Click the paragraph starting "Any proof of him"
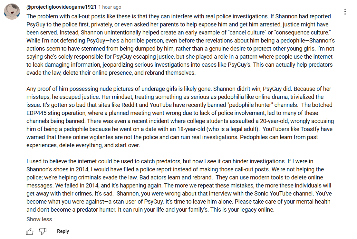Image resolution: width=357 pixels, height=239 pixels. point(180,117)
